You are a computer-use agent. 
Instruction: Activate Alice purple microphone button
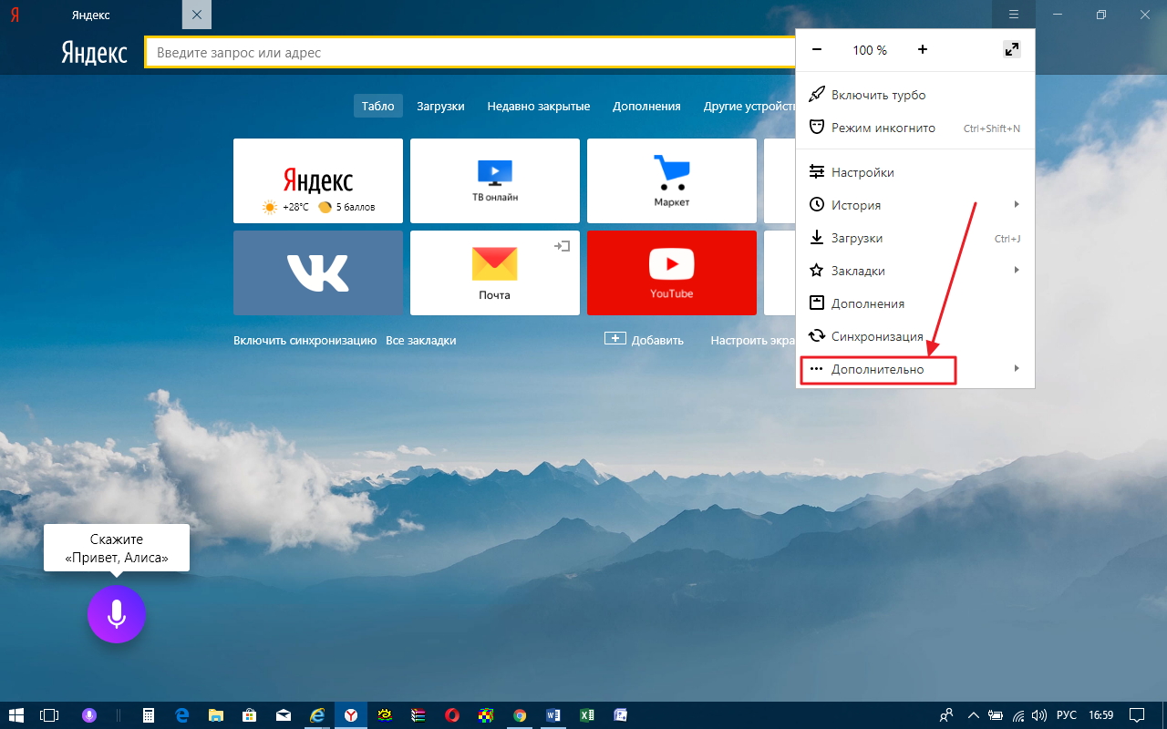click(x=117, y=614)
